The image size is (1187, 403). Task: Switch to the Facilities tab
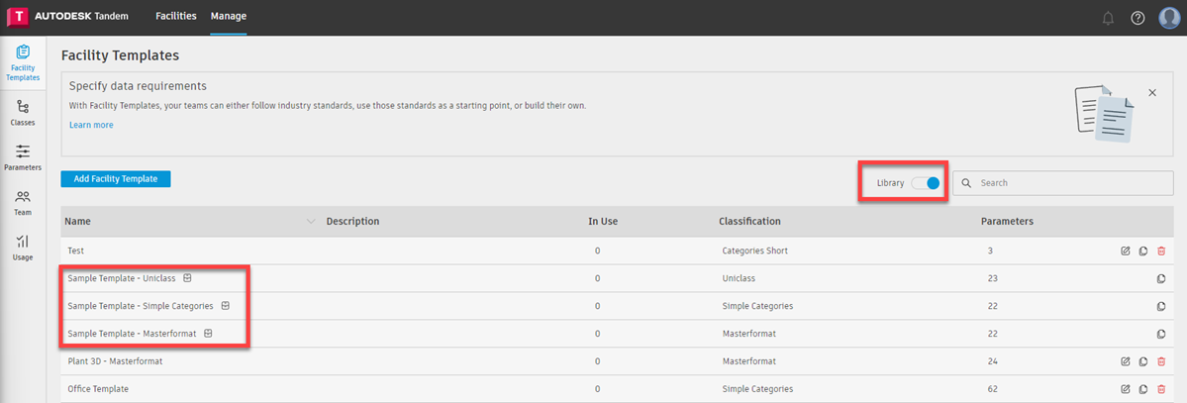pyautogui.click(x=176, y=16)
